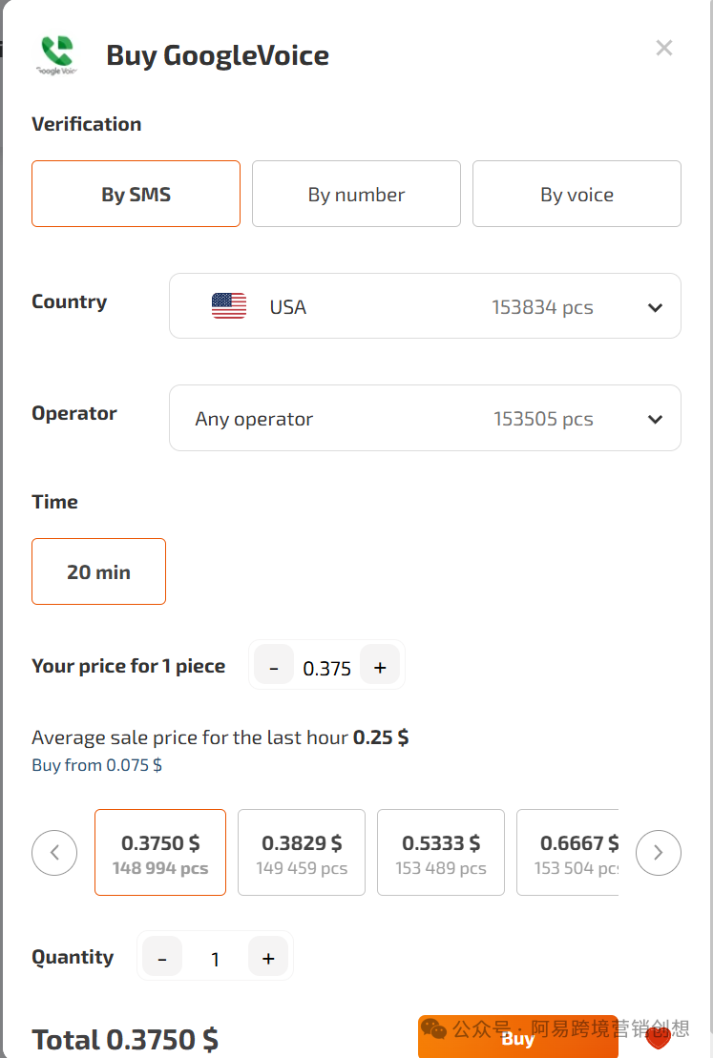Click the Total 0.3750 $ text
The width and height of the screenshot is (713, 1058).
[125, 1039]
